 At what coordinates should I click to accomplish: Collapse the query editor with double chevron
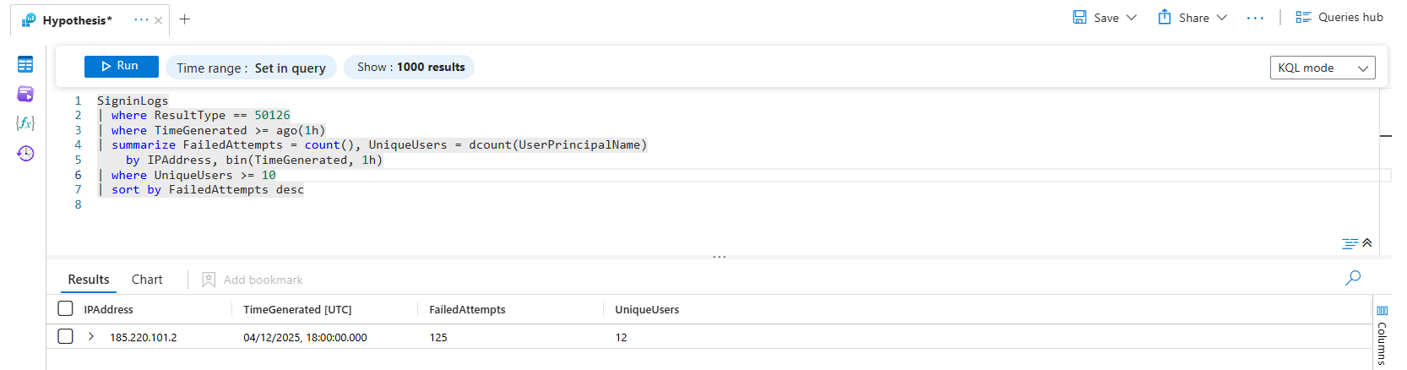[x=1367, y=243]
